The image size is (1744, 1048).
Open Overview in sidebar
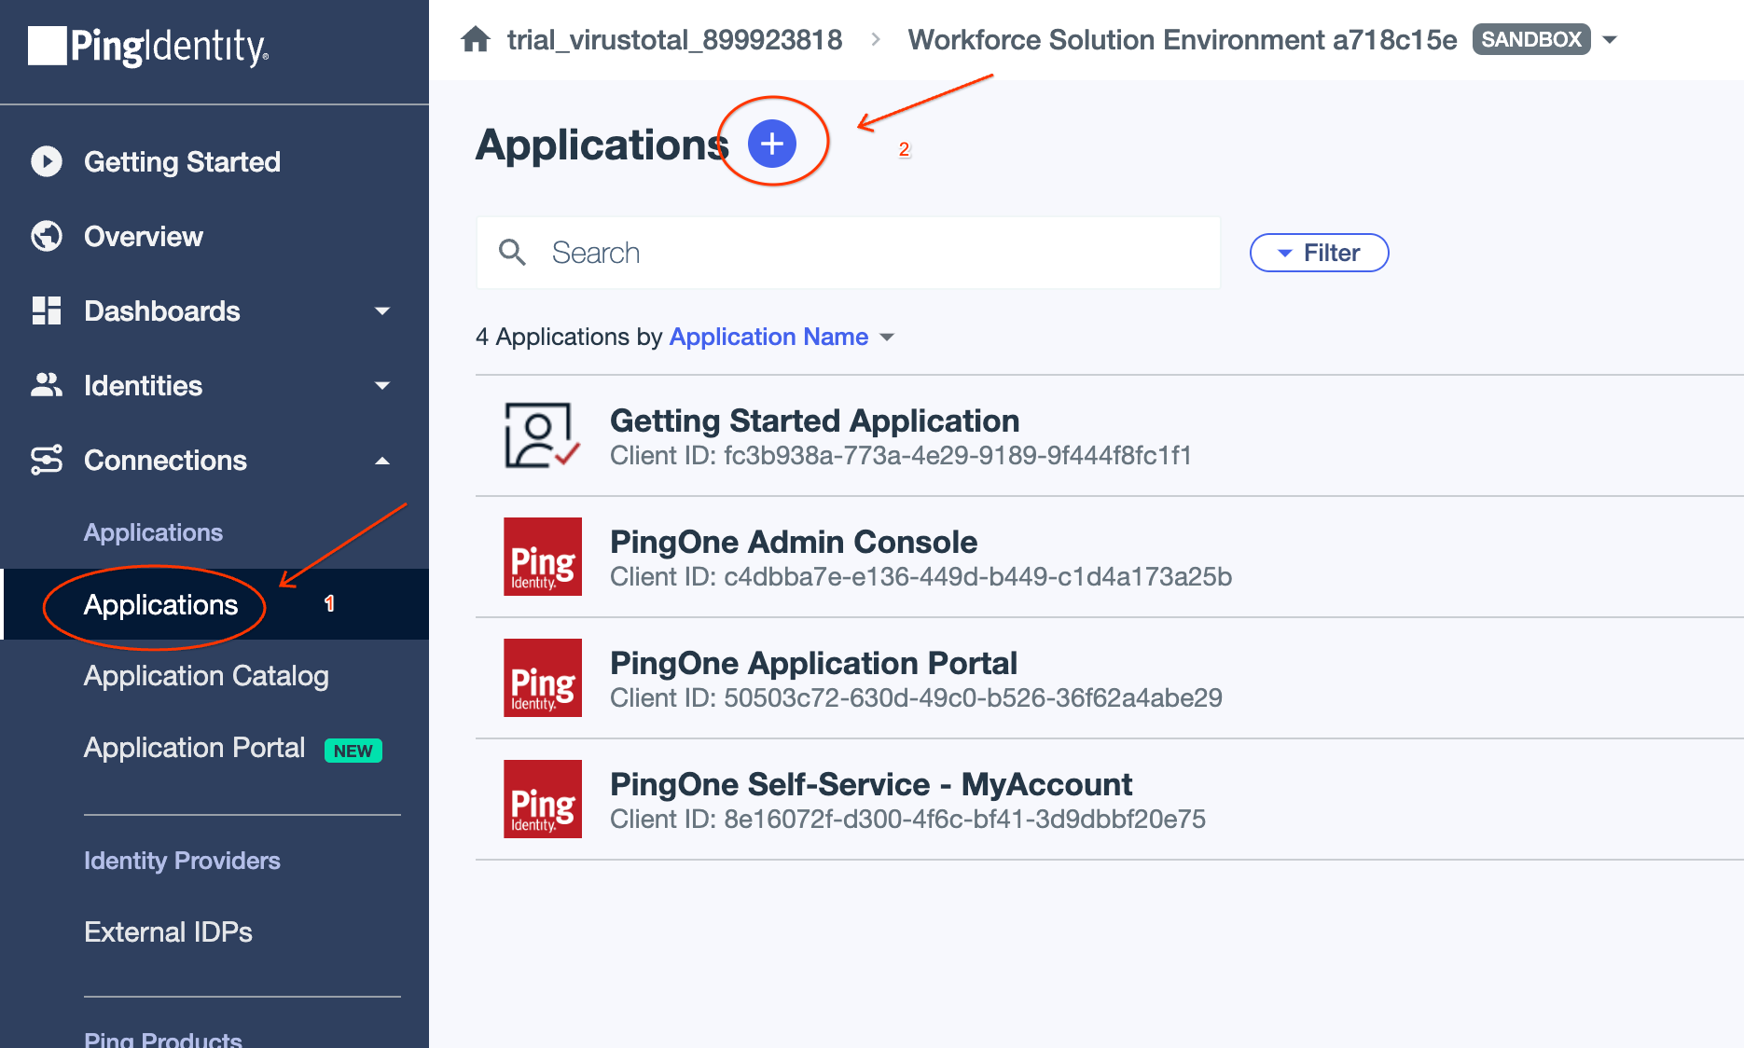point(144,236)
